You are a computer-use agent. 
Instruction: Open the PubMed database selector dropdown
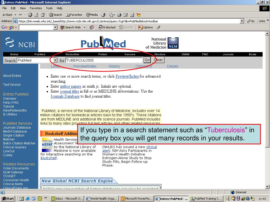[x=55, y=60]
